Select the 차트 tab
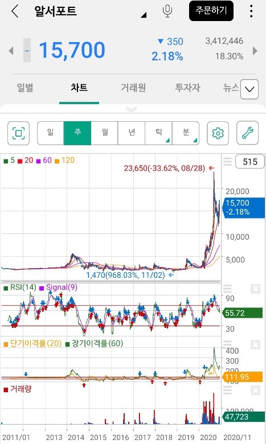This screenshot has width=266, height=444. (79, 88)
